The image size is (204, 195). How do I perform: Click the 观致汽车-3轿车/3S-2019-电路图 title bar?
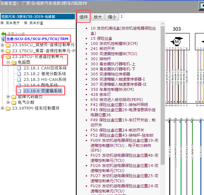click(x=38, y=17)
